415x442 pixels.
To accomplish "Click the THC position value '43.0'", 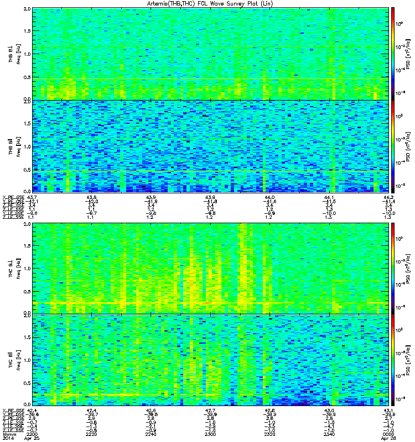I will (329, 410).
